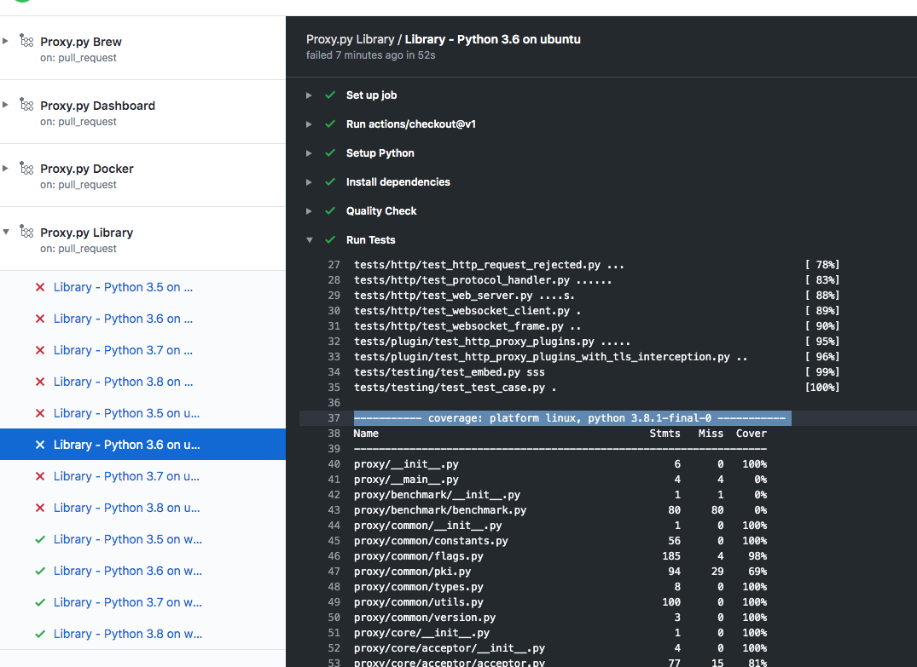
Task: Click the green check next to Set up job
Action: pos(330,95)
